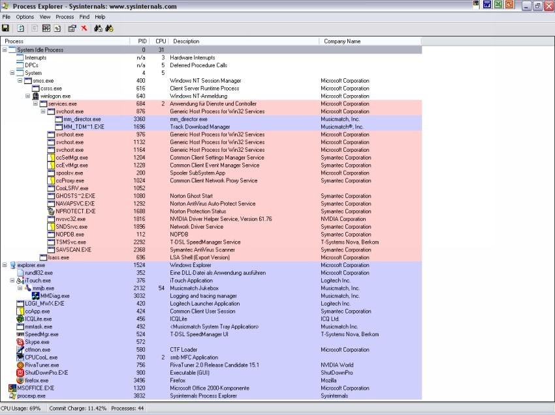The height and width of the screenshot is (415, 555).
Task: Open the Help menu
Action: [x=100, y=16]
